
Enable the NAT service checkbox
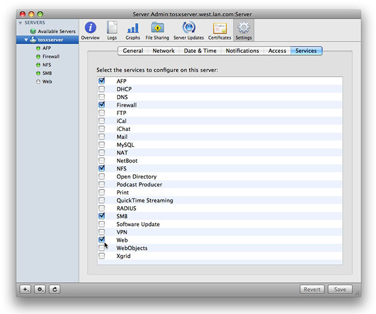[x=102, y=153]
